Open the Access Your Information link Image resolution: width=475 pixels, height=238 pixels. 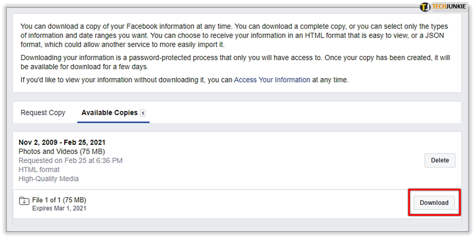coord(272,80)
